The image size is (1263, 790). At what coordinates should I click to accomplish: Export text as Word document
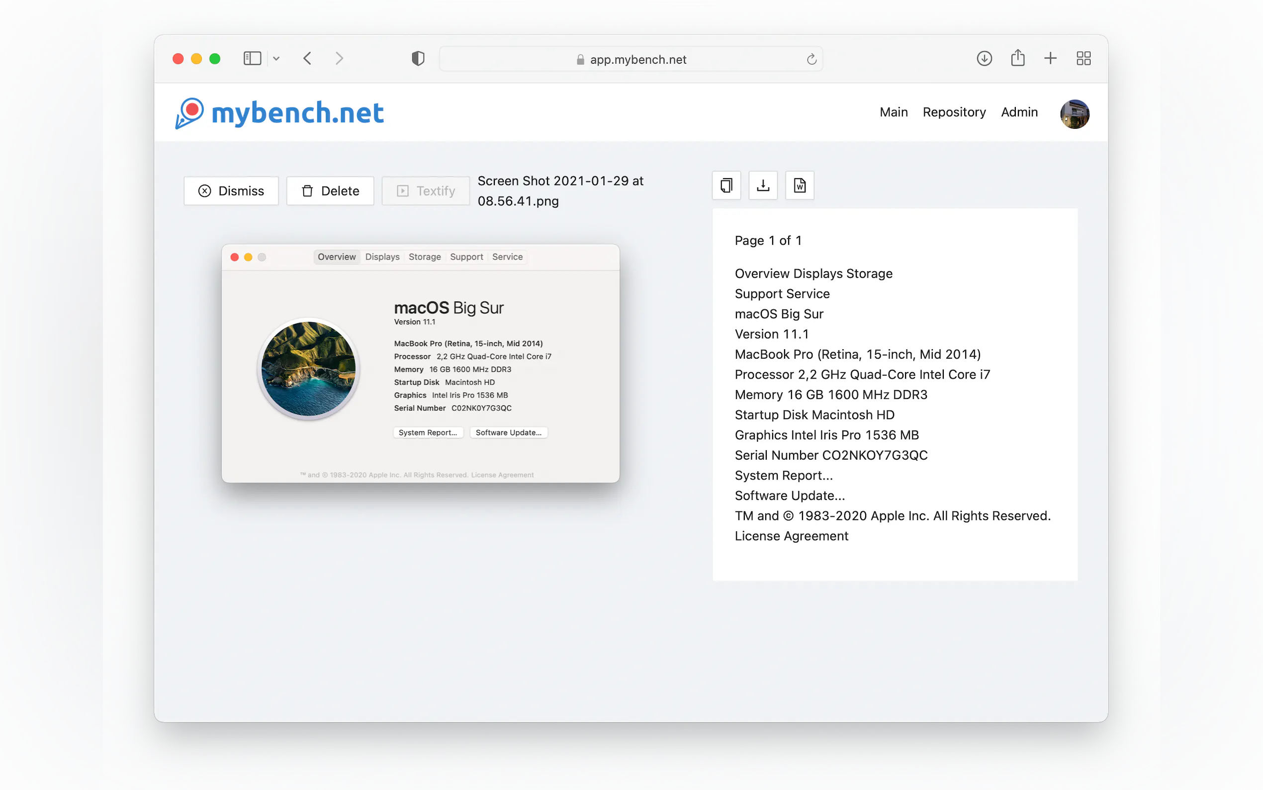click(x=800, y=186)
